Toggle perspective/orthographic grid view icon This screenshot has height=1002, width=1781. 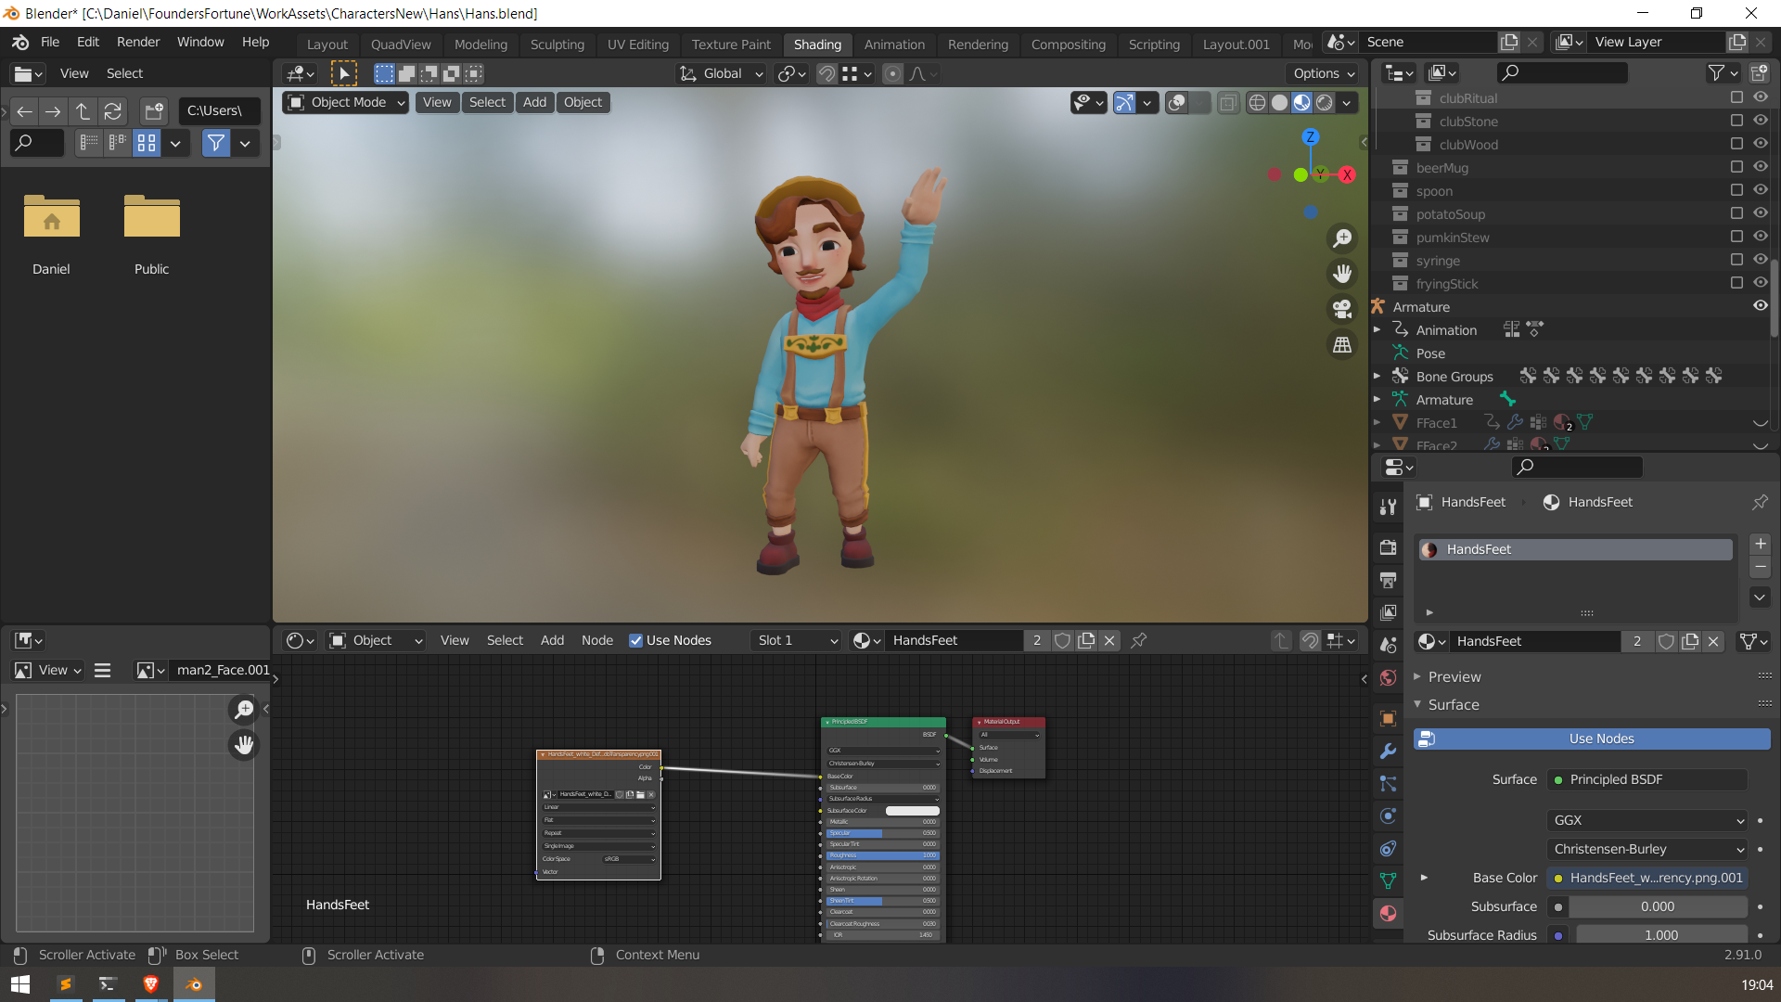click(1341, 344)
